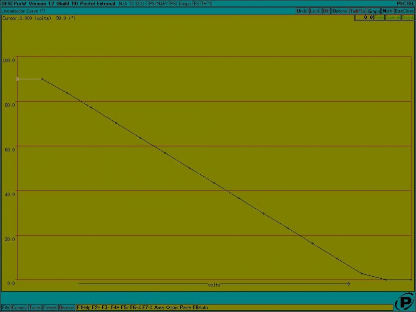Click the Pectel logo icon
The width and height of the screenshot is (416, 312).
click(405, 301)
